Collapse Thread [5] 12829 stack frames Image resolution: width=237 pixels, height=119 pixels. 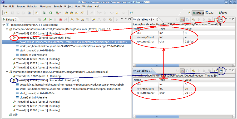[11, 38]
